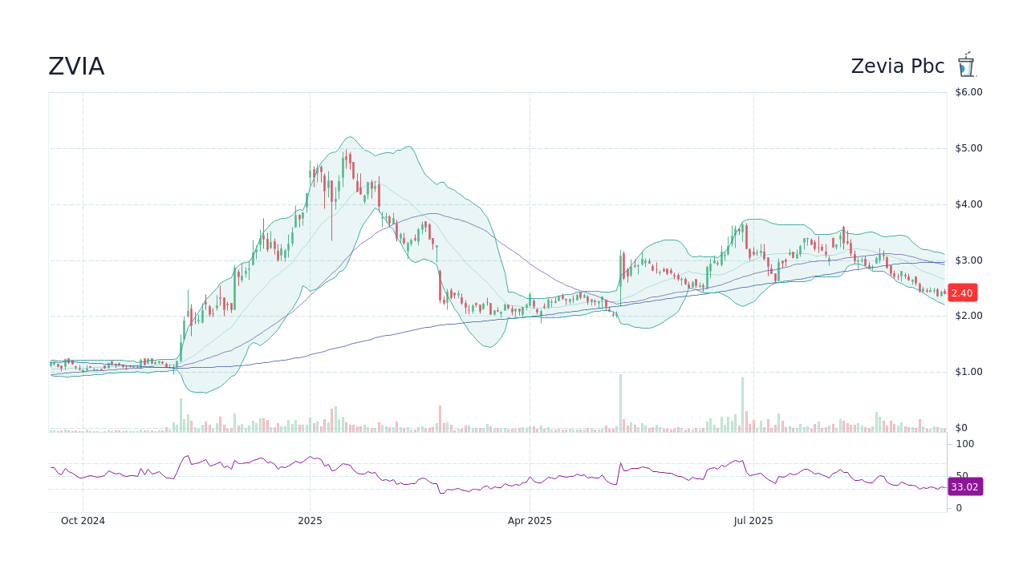Click the $1.00 gridline label
1027x577 pixels.
click(968, 371)
